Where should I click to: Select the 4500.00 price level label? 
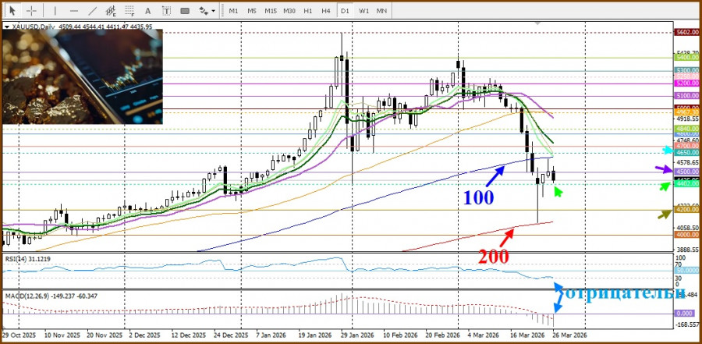pos(687,172)
